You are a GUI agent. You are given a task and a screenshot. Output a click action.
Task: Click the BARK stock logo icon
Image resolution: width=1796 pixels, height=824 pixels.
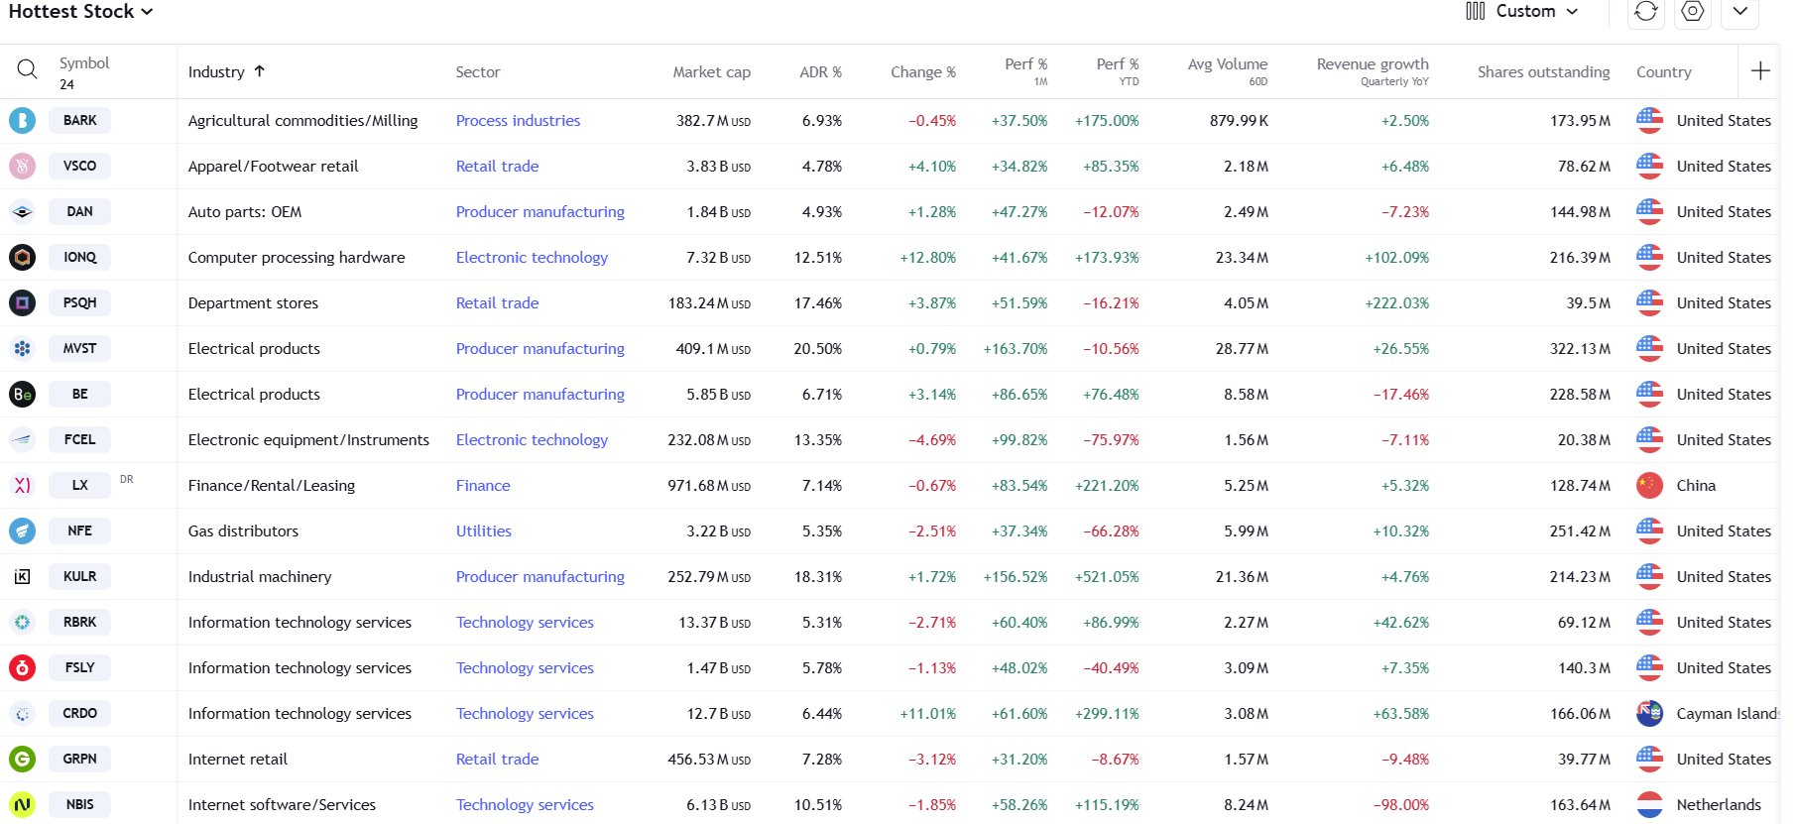tap(22, 121)
